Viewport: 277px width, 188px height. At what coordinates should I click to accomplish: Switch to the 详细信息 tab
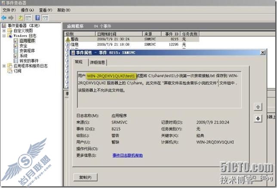click(98, 62)
